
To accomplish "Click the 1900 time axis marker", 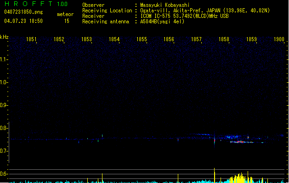I will click(279, 39).
